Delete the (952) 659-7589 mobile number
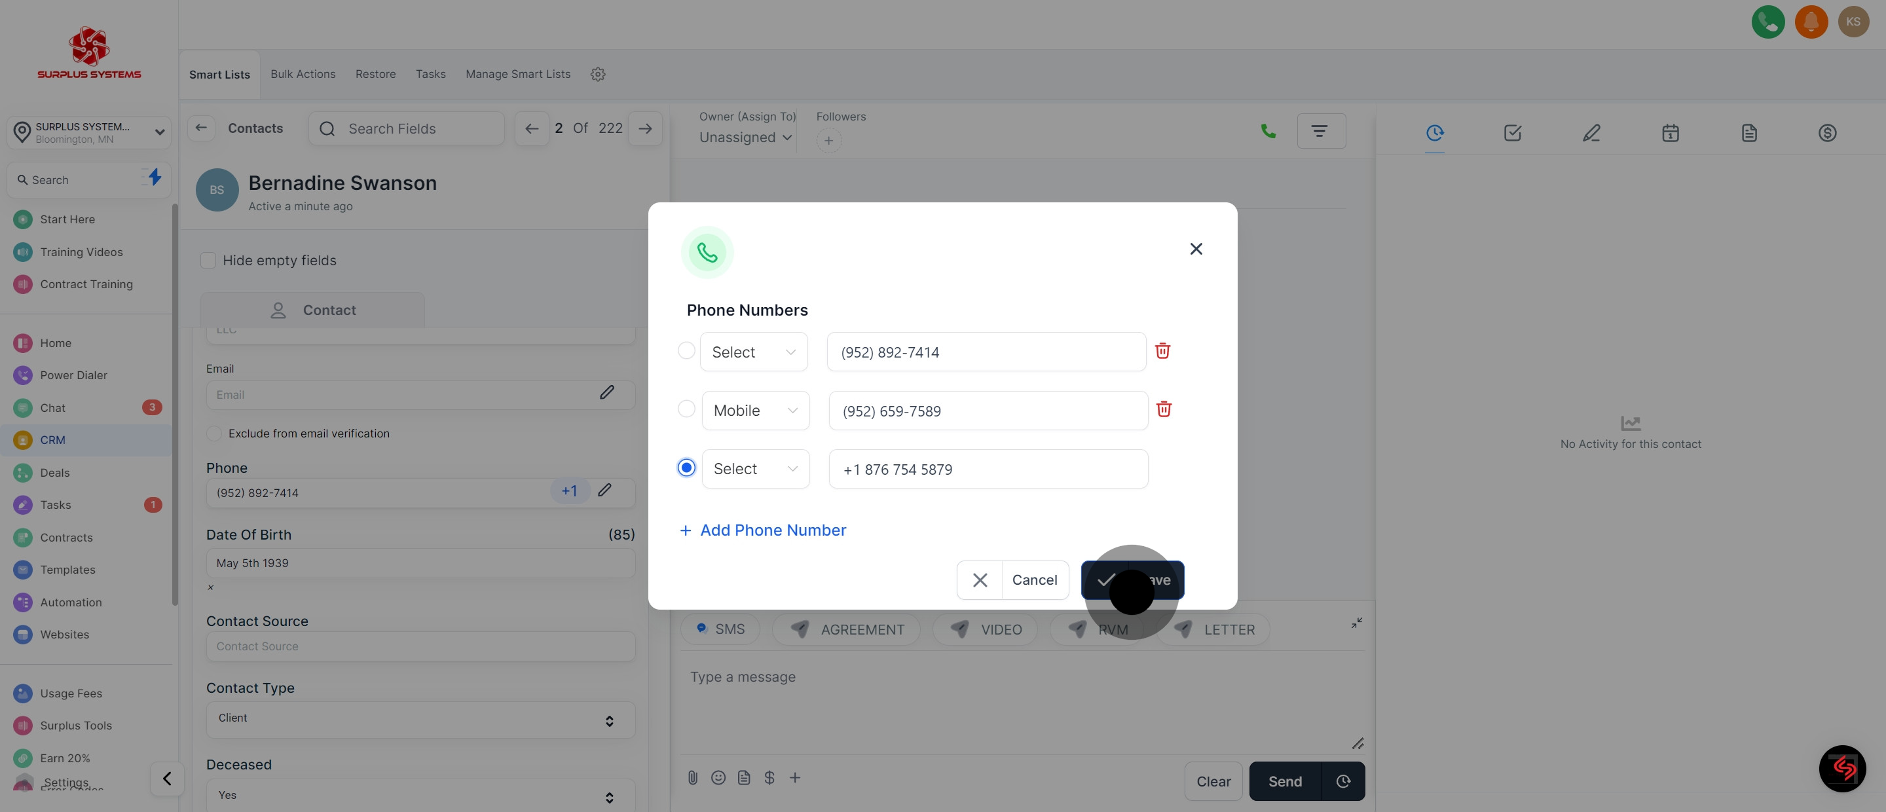 tap(1164, 409)
